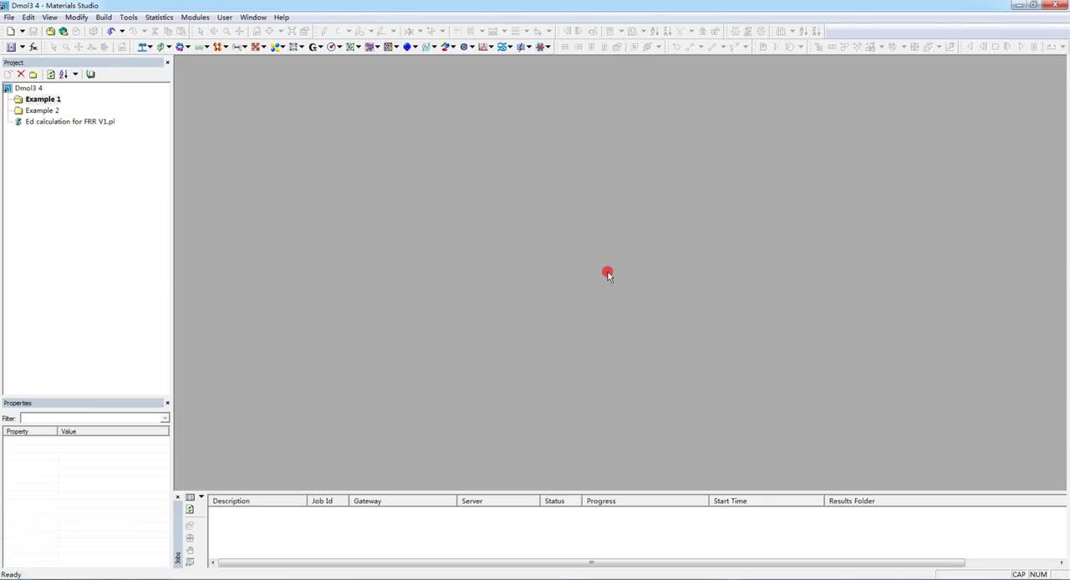Image resolution: width=1070 pixels, height=580 pixels.
Task: Click the red chart graph module icon
Action: click(x=482, y=47)
